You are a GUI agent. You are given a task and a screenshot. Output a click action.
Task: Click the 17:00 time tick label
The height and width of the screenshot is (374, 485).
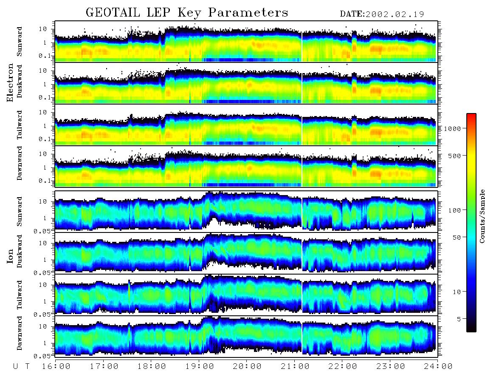pos(104,366)
